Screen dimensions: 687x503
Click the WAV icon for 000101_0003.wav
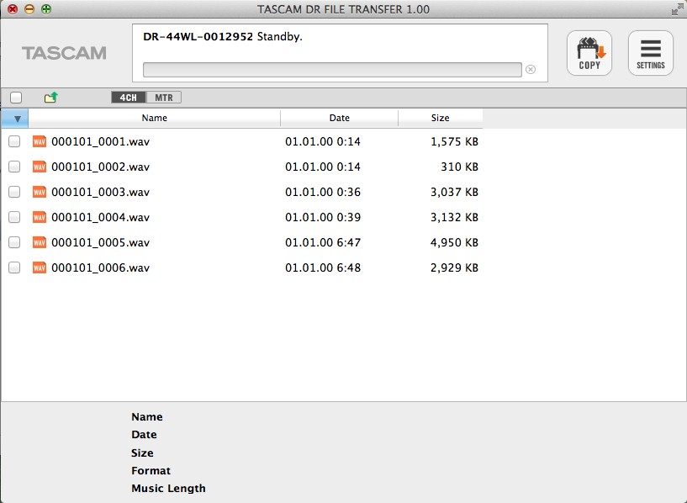39,192
